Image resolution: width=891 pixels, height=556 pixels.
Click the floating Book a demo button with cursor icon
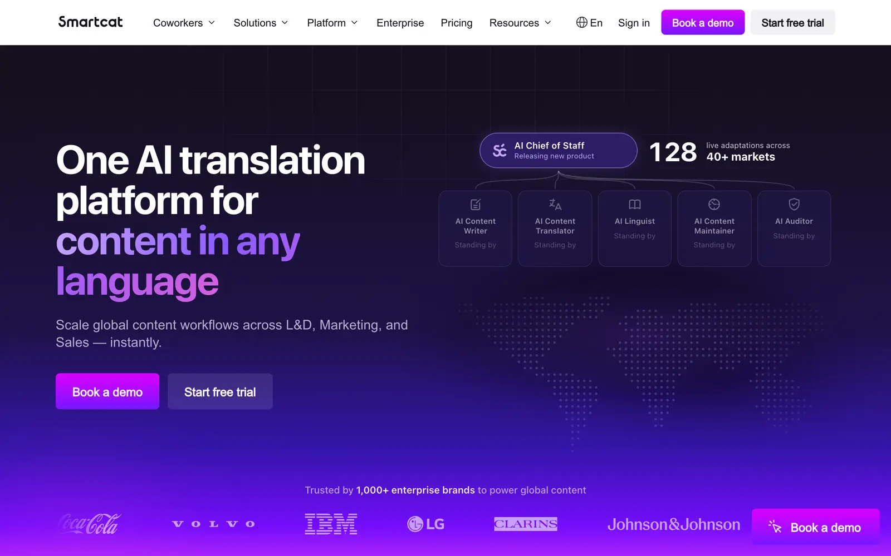[x=816, y=527]
